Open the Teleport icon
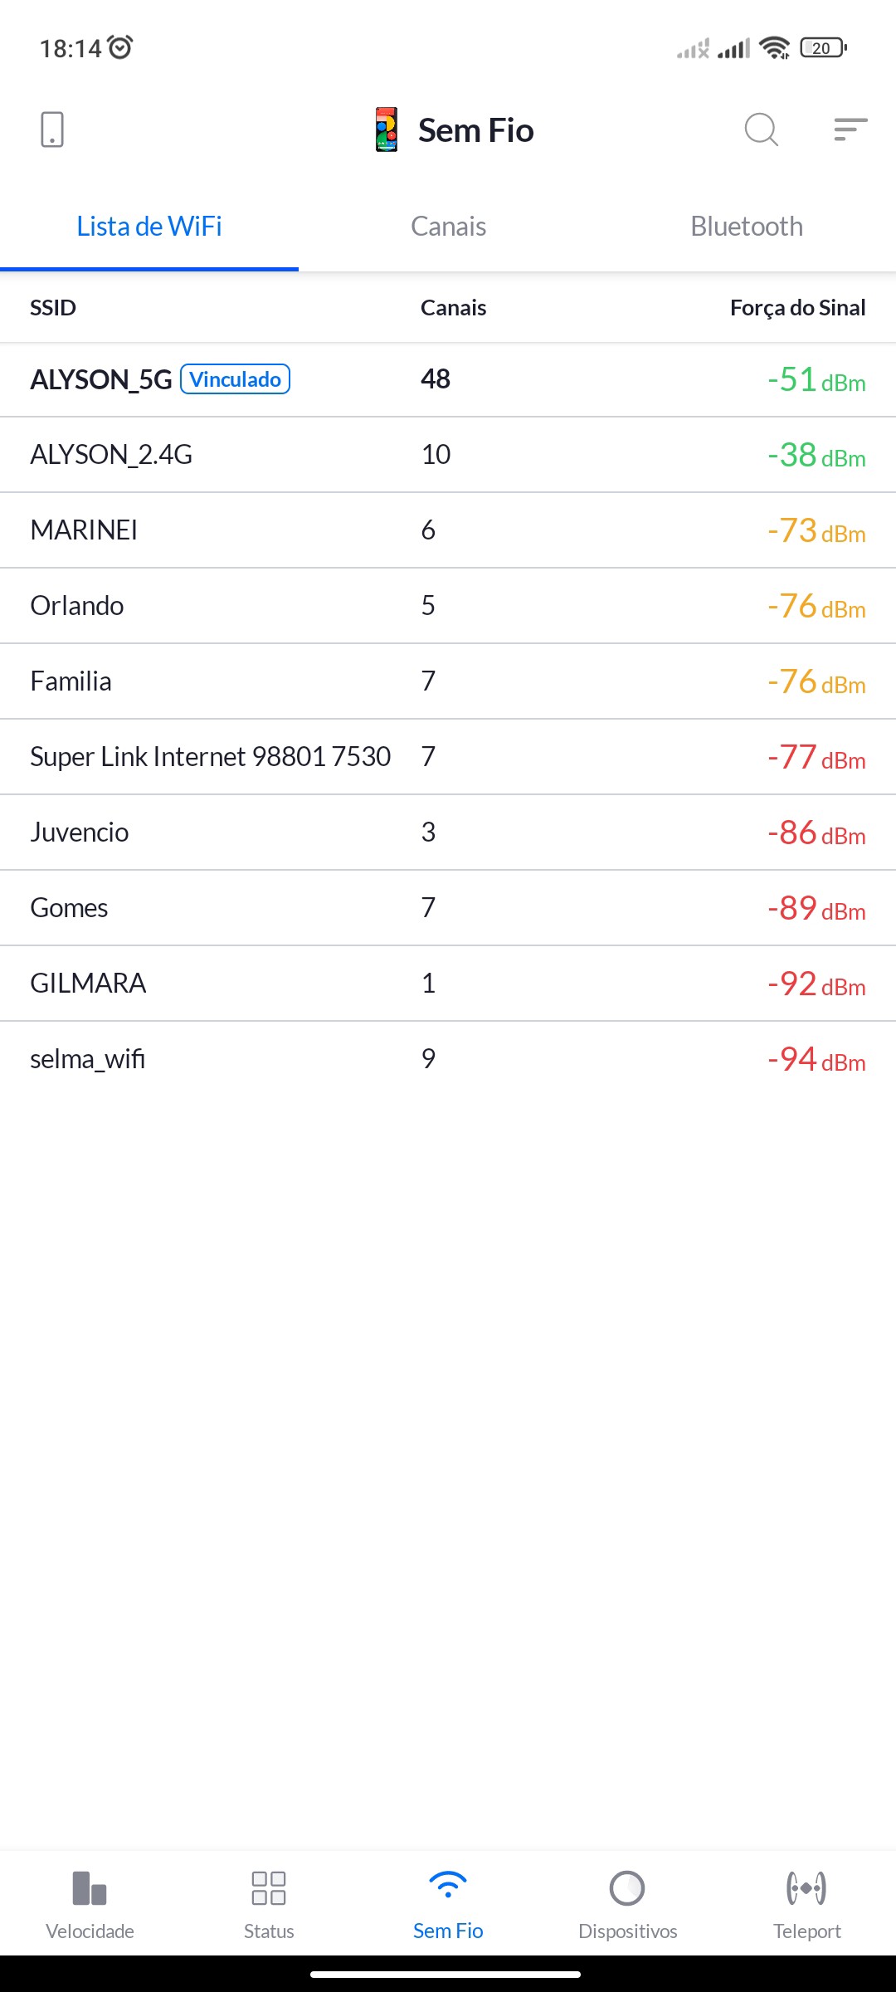Screen dimensions: 896x1992 point(806,1888)
